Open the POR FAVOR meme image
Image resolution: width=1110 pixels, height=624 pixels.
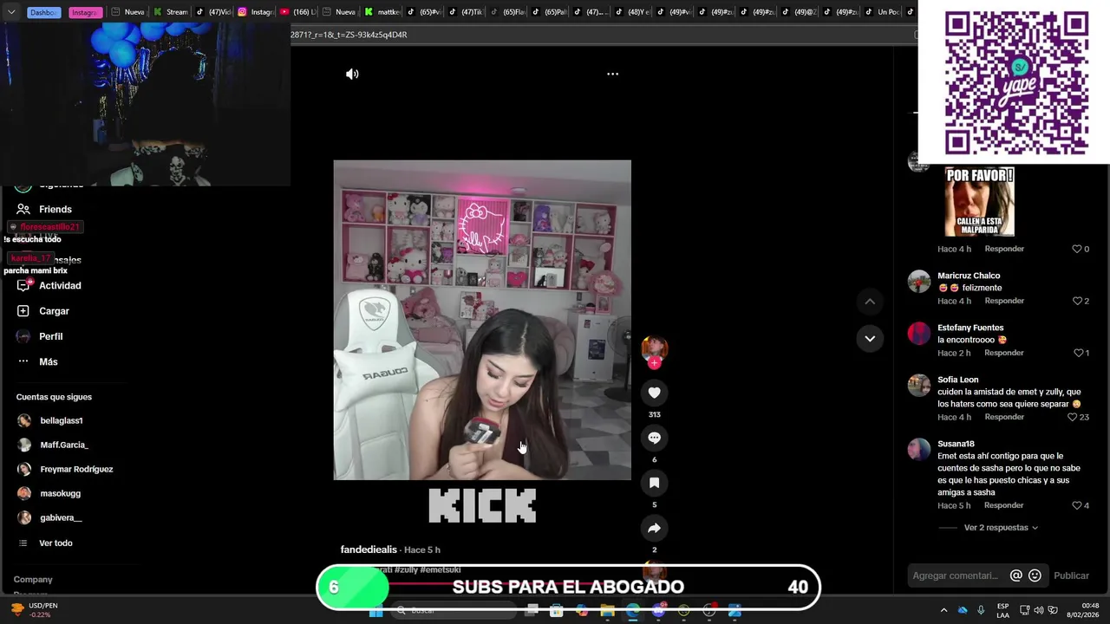[979, 201]
